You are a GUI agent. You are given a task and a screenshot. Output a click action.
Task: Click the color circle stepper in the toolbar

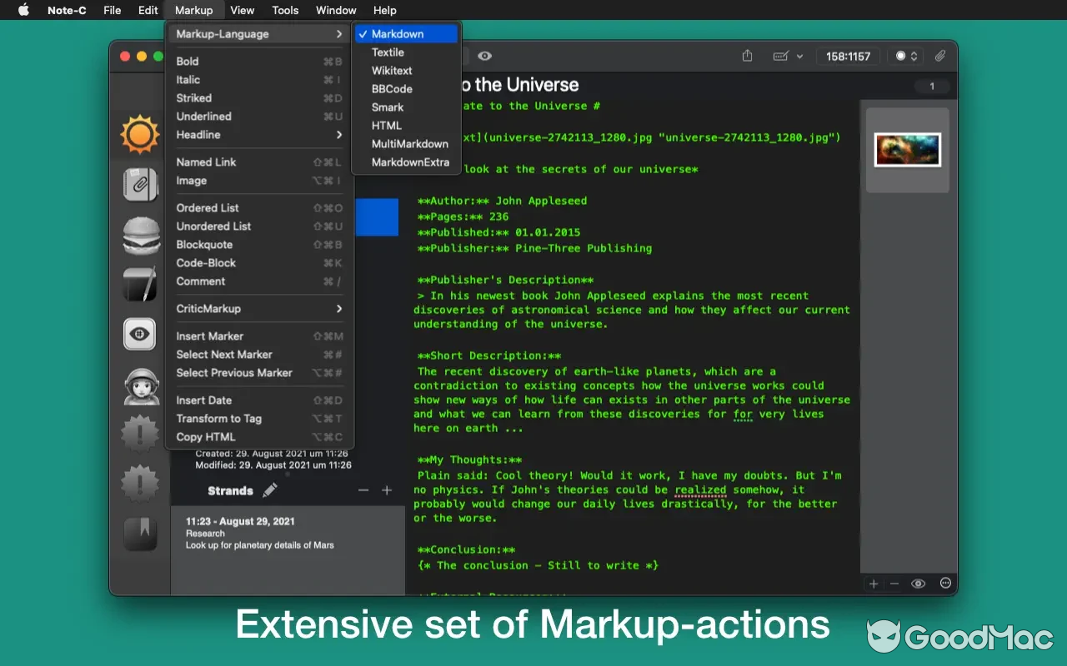(x=906, y=56)
